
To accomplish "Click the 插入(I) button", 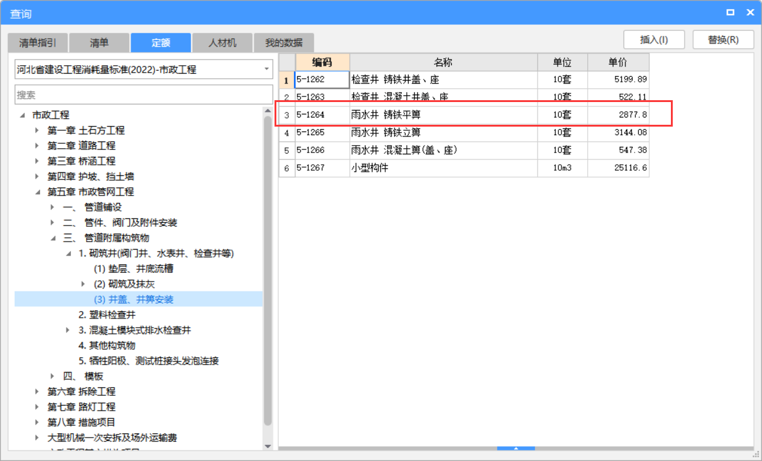I will click(654, 39).
